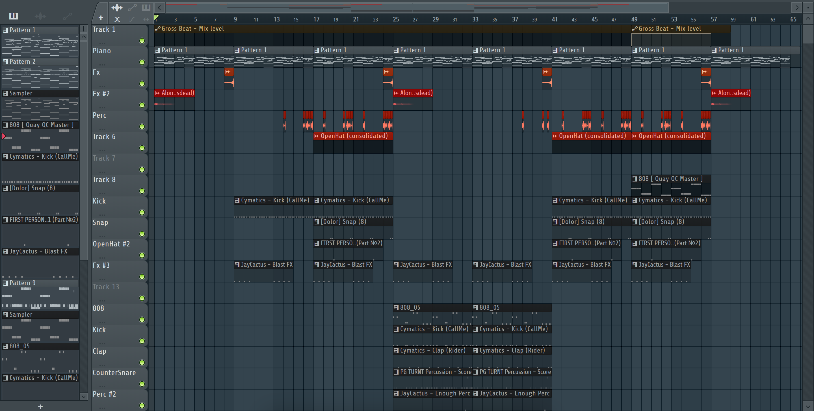The width and height of the screenshot is (814, 411).
Task: Select automation clip focus icon
Action: pos(132,8)
